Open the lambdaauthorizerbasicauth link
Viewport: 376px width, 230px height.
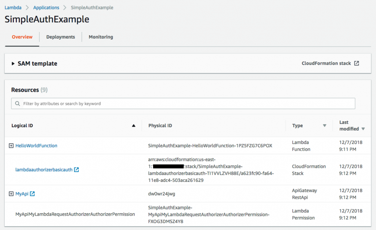pos(44,170)
